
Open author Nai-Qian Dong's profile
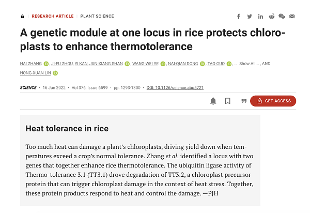click(x=183, y=64)
